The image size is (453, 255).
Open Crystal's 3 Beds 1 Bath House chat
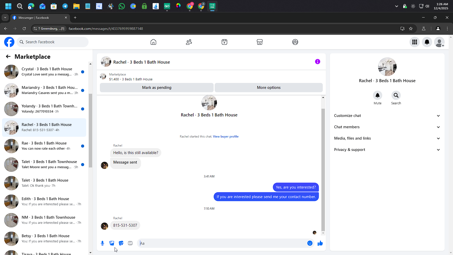(44, 72)
